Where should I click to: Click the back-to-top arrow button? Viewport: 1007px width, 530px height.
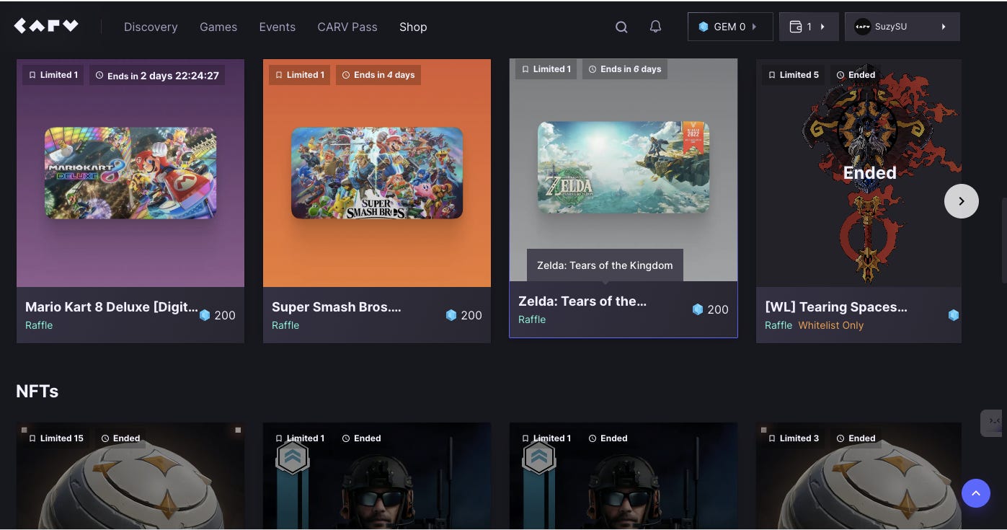[x=976, y=493]
